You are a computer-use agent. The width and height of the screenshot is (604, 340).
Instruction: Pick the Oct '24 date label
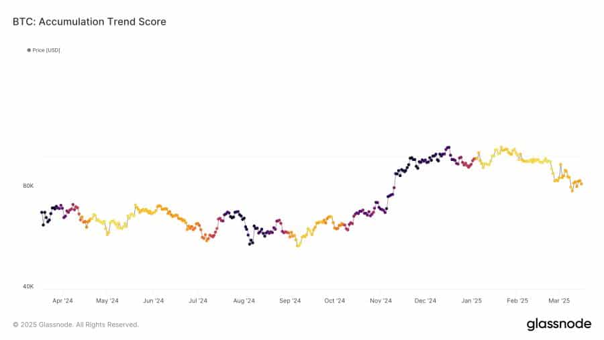(334, 301)
